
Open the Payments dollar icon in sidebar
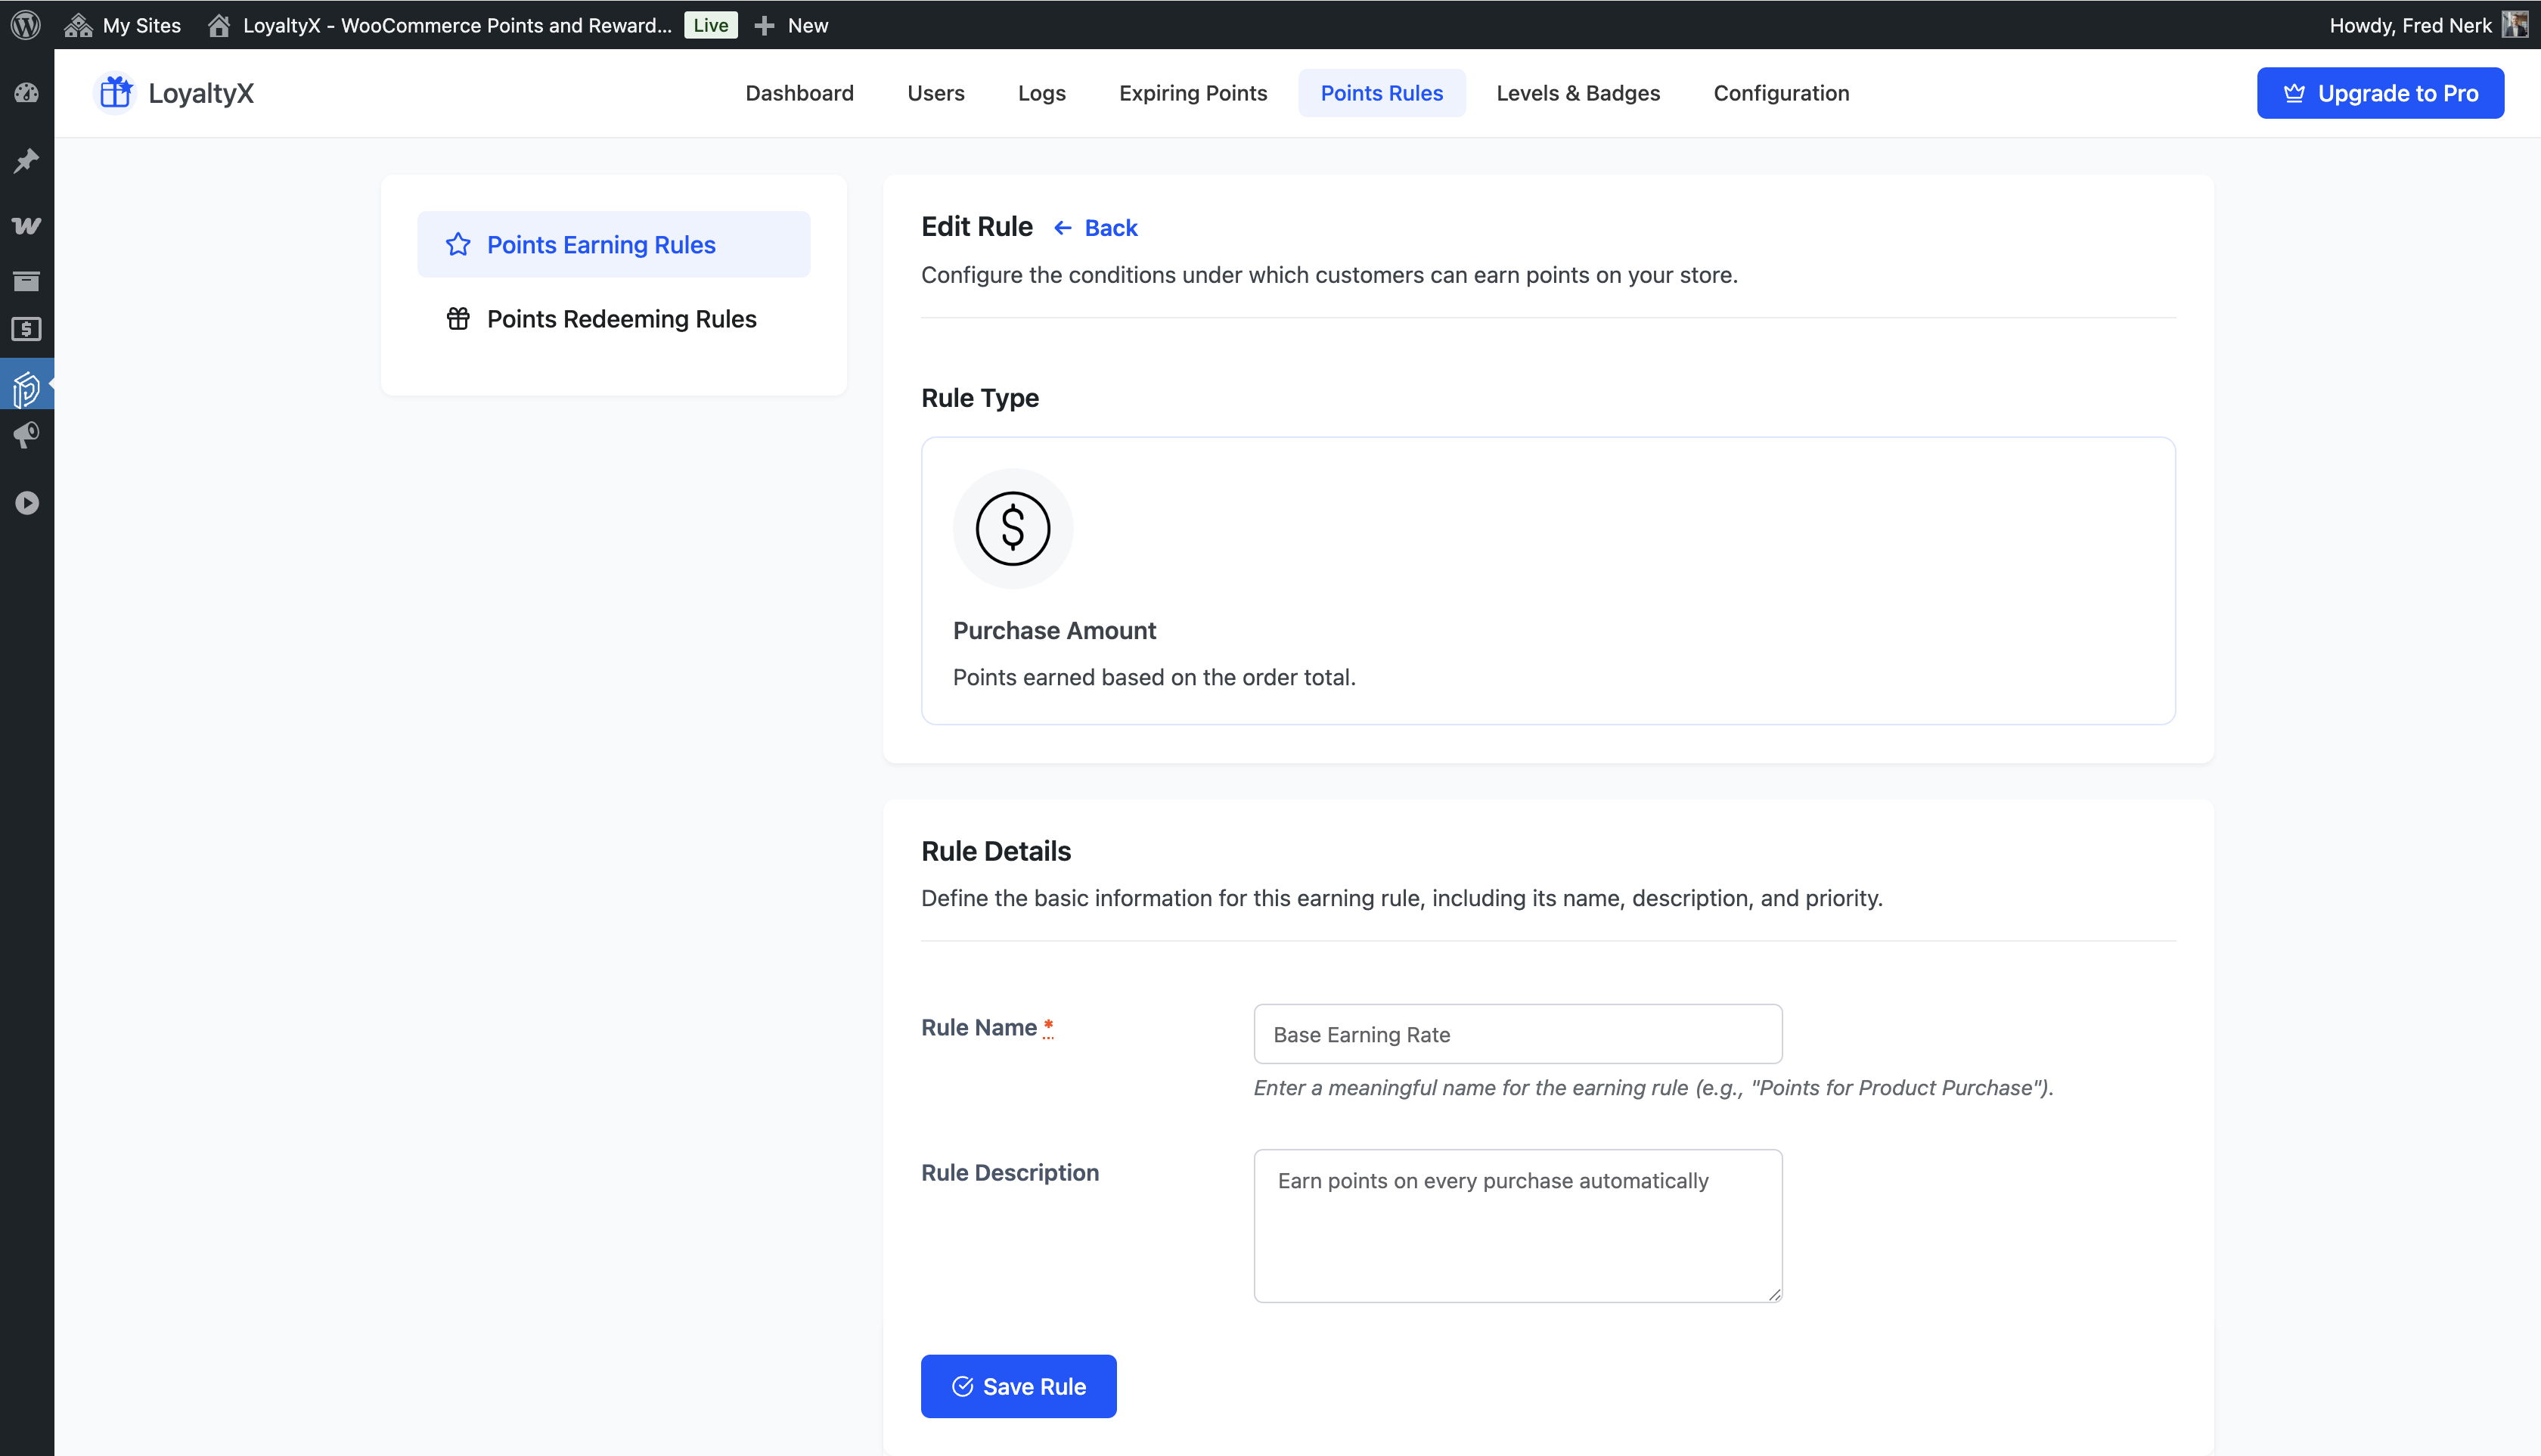[x=26, y=329]
